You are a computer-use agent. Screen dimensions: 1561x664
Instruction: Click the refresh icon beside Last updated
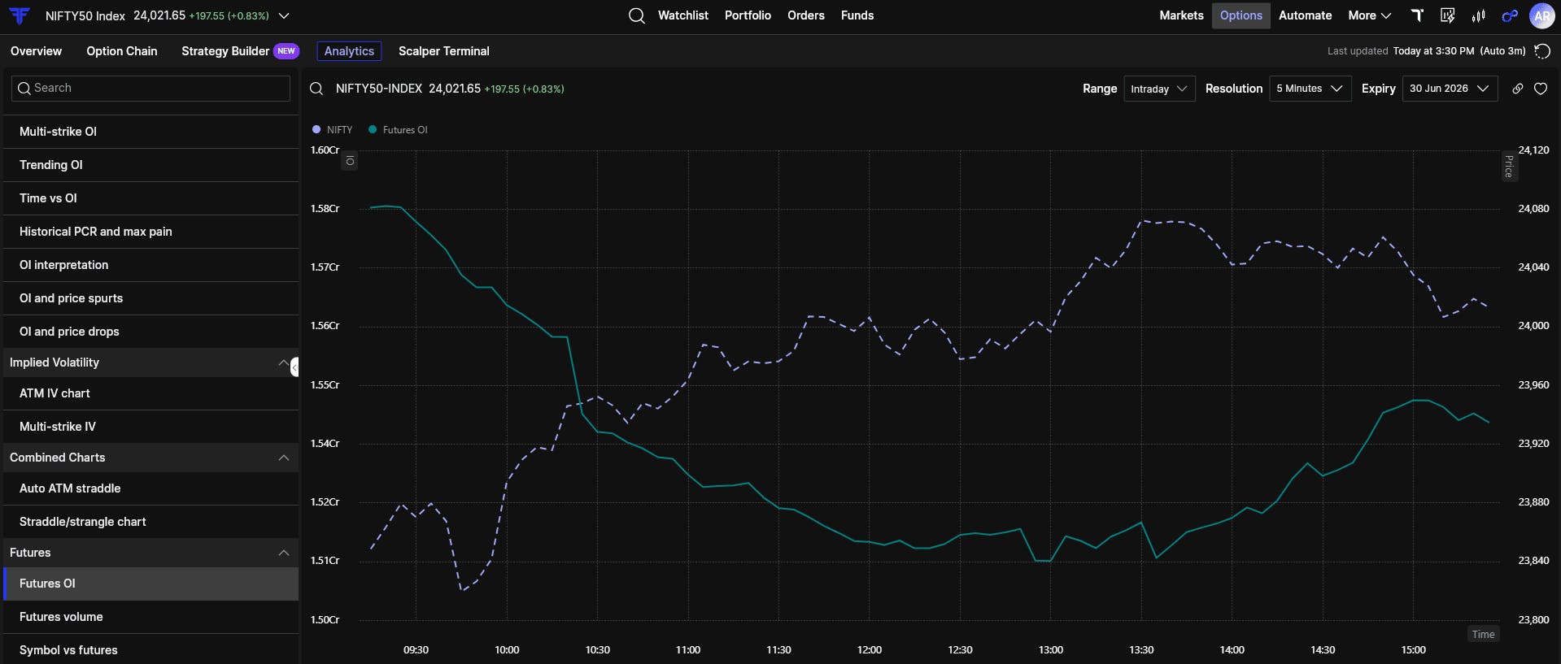(x=1541, y=51)
